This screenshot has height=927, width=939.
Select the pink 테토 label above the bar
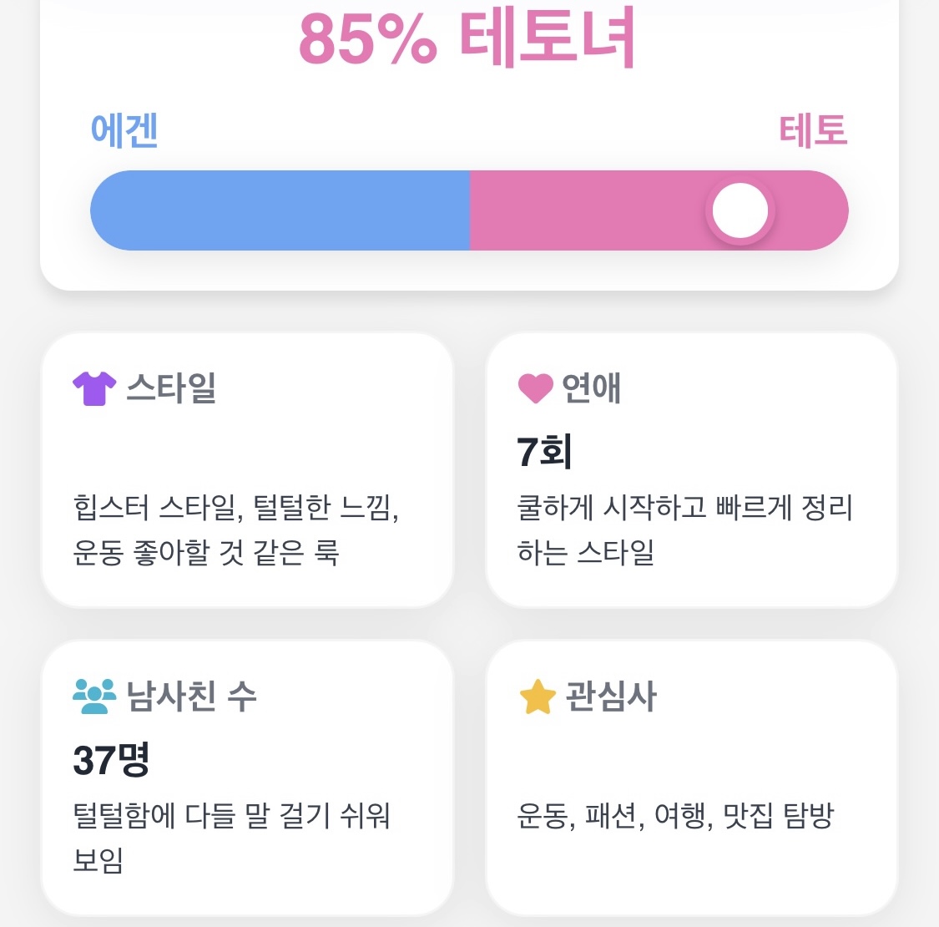point(813,130)
